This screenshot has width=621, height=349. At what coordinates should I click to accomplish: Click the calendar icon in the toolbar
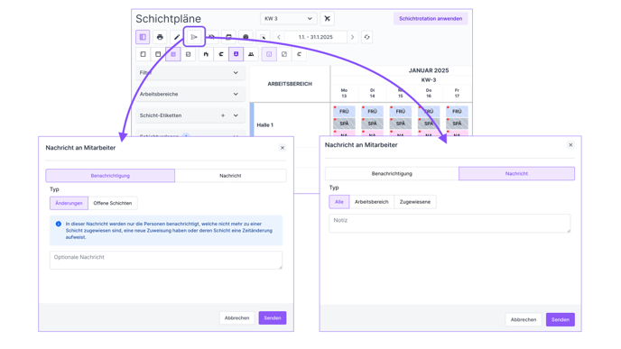228,37
